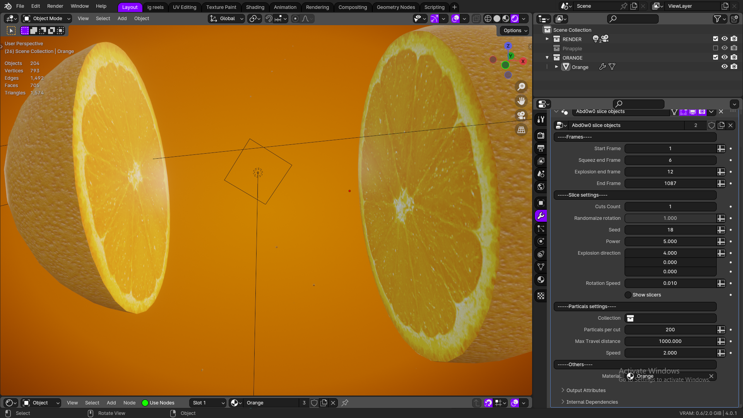
Task: Open the Object Mode dropdown
Action: [46, 18]
